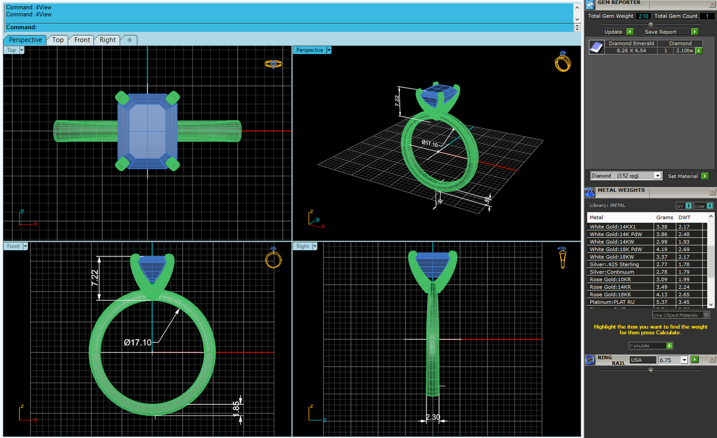Open the 6.75 ring size dropdown
This screenshot has height=438, width=717.
[x=684, y=360]
